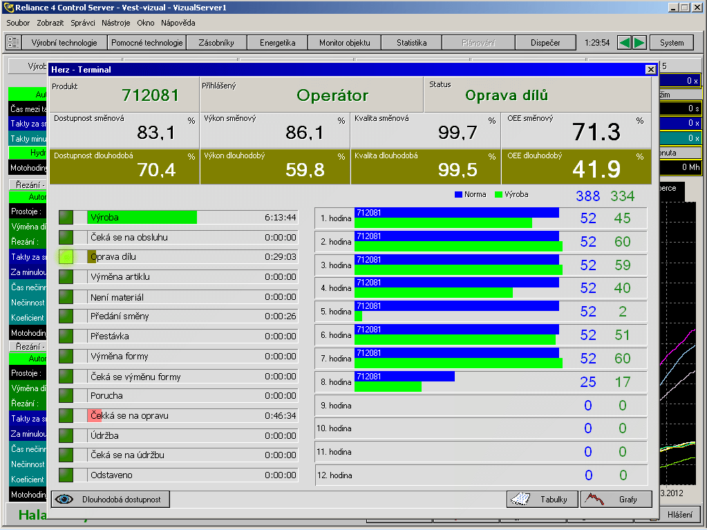
Task: Go back with the green left arrow
Action: pyautogui.click(x=624, y=43)
